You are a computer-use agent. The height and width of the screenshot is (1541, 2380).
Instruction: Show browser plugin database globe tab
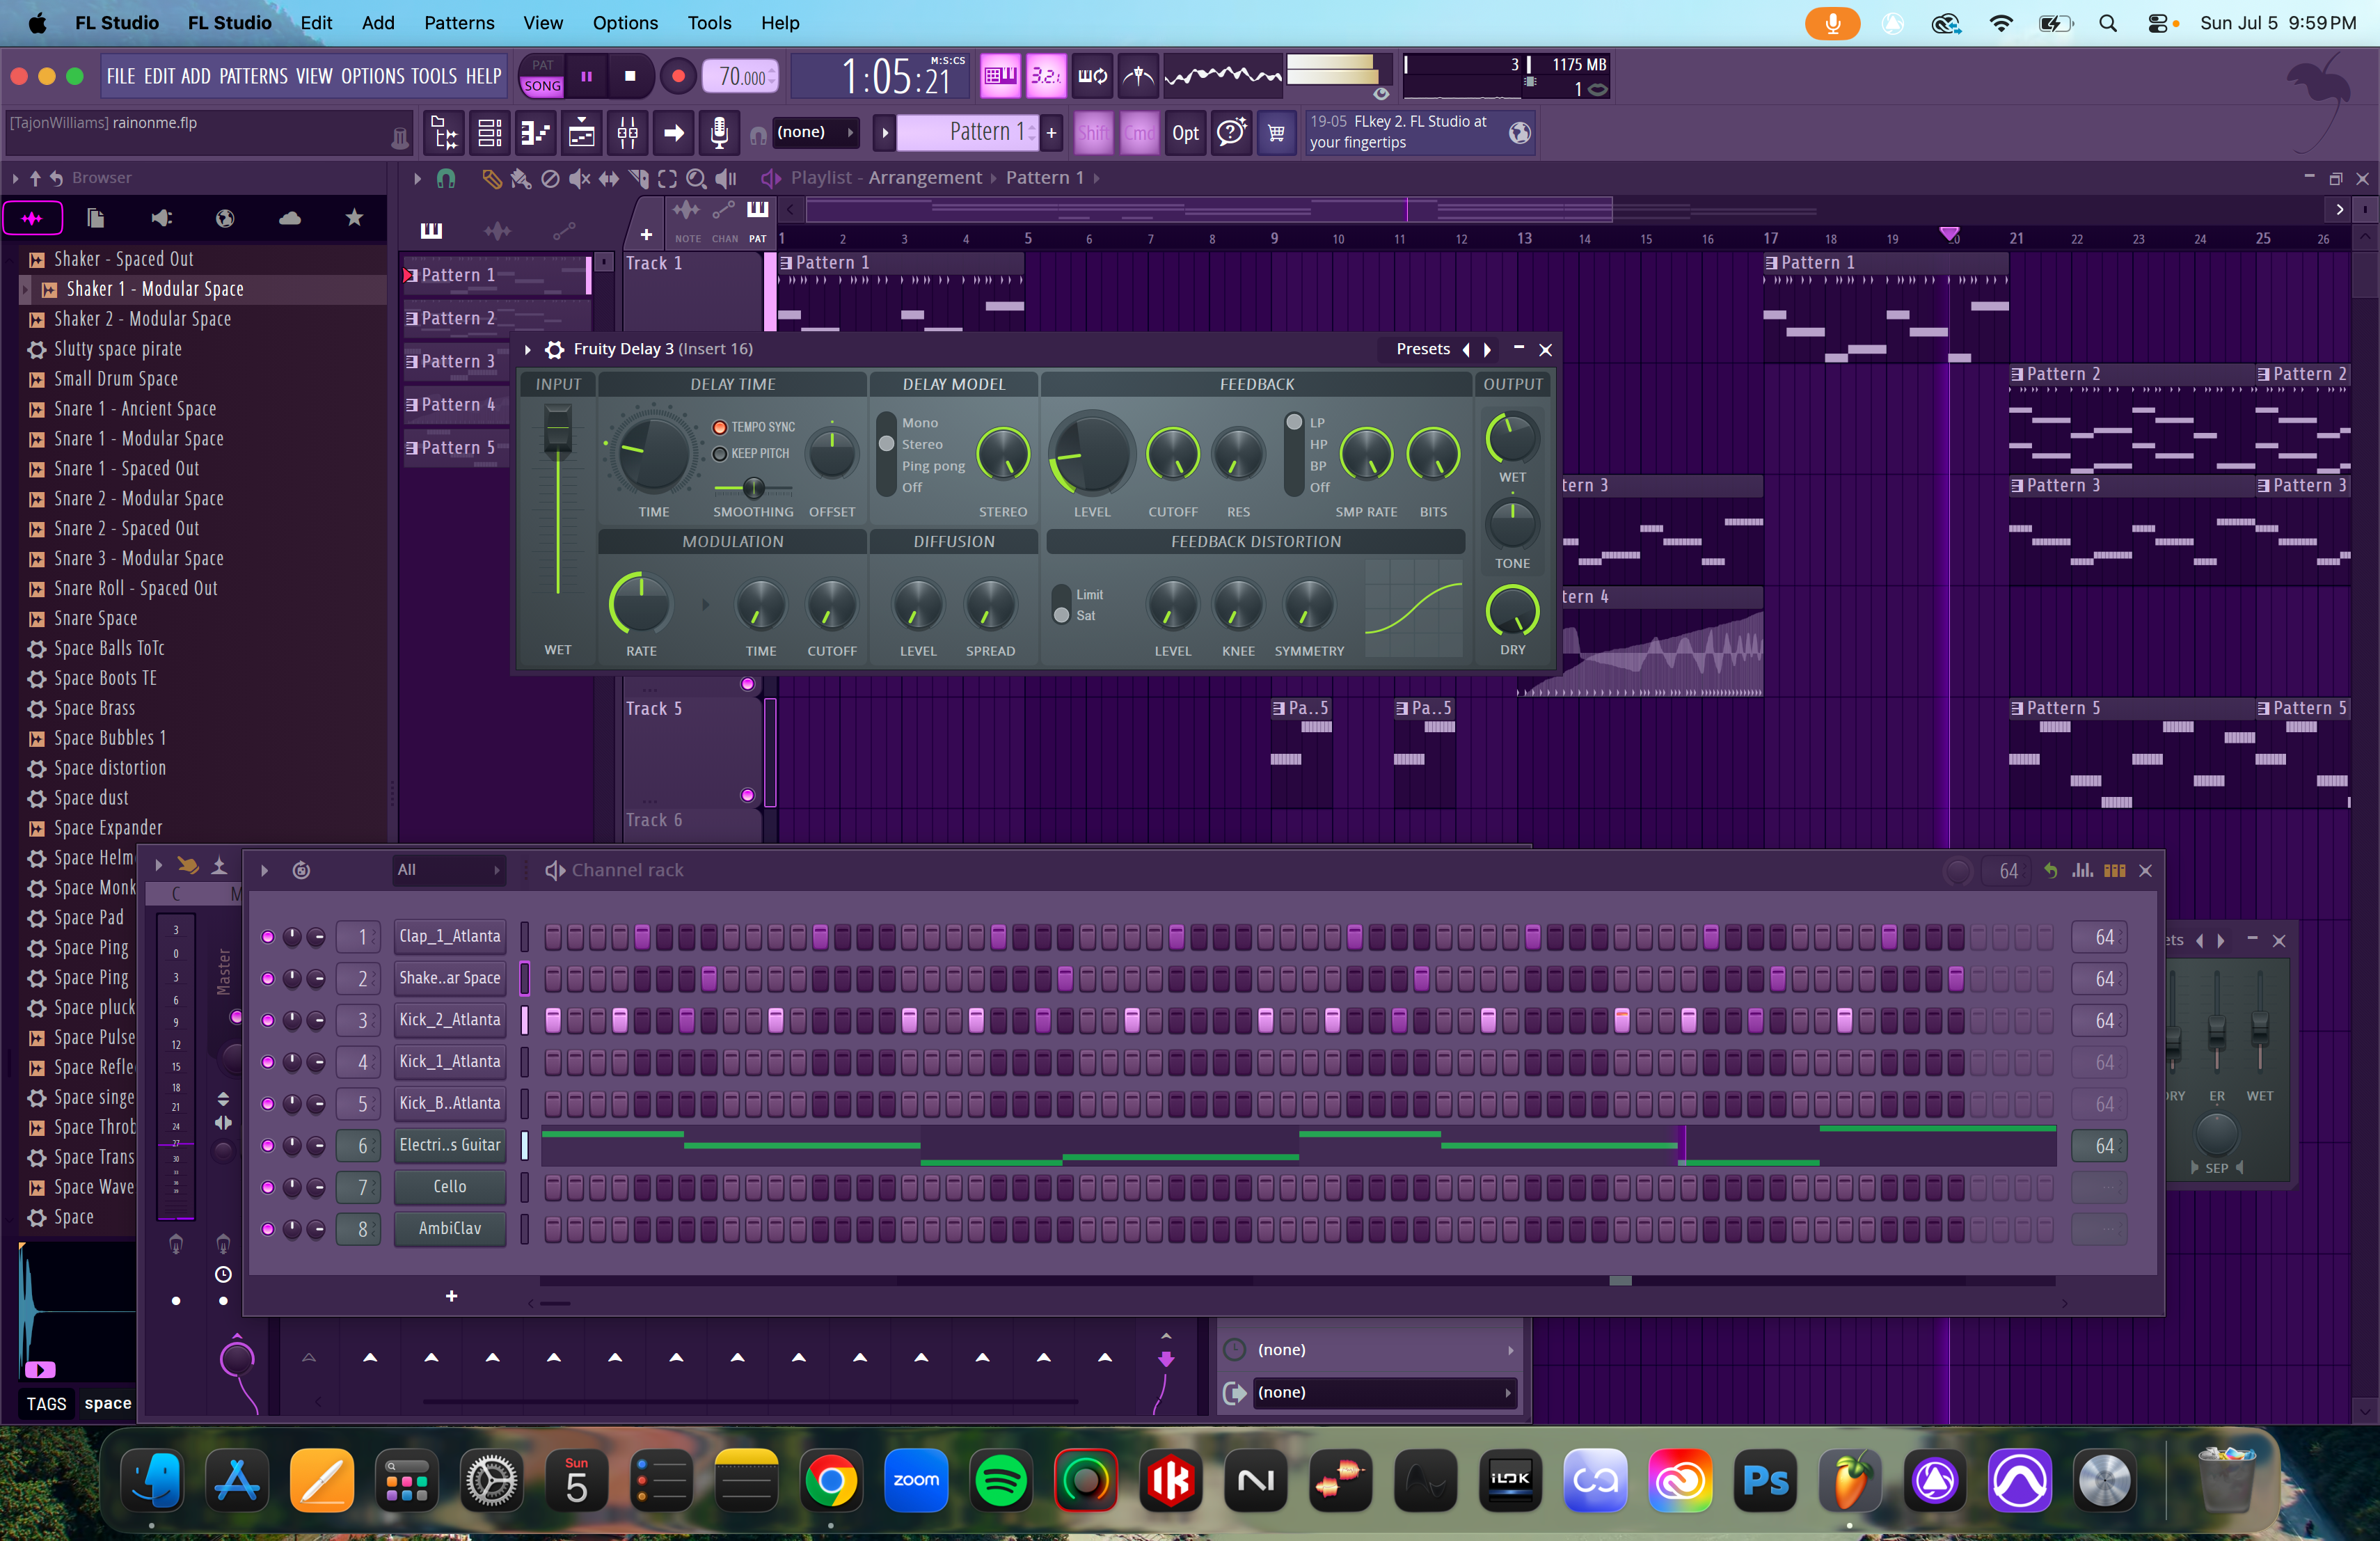click(225, 218)
